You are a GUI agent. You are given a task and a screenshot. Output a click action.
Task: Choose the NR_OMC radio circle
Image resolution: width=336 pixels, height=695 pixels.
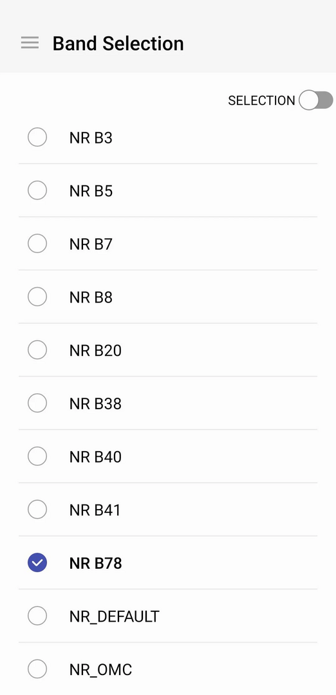point(37,669)
